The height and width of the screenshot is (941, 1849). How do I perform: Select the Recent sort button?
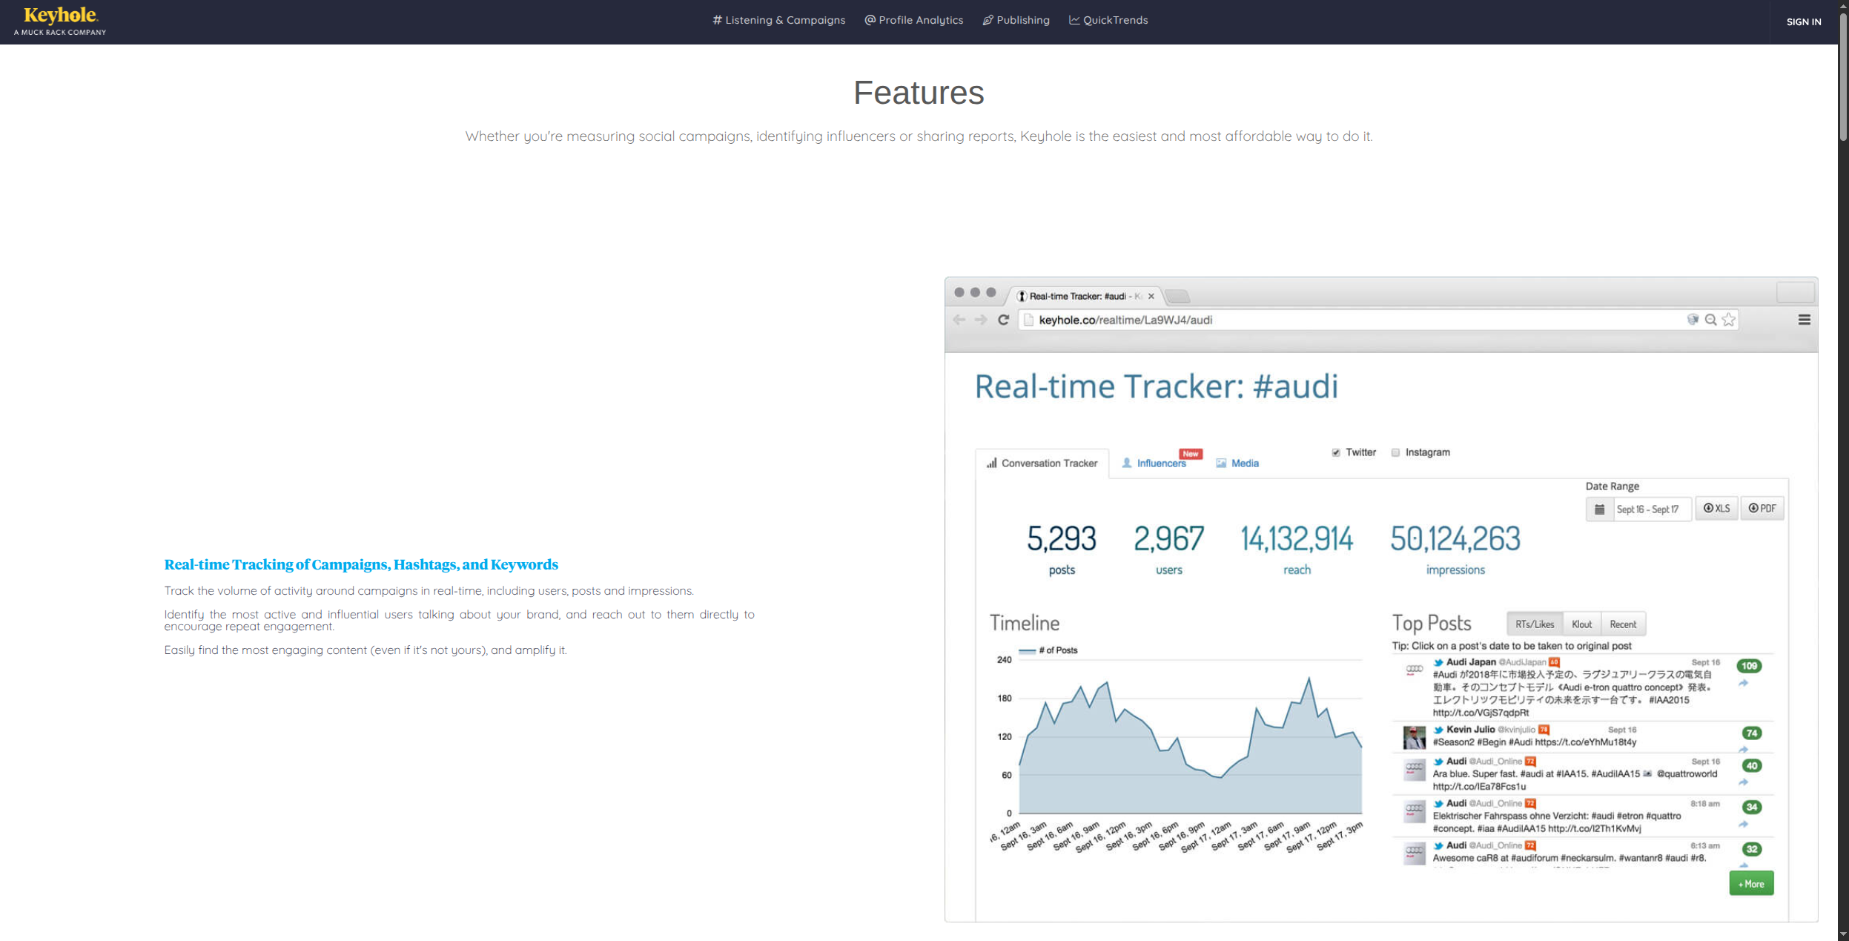pyautogui.click(x=1623, y=624)
